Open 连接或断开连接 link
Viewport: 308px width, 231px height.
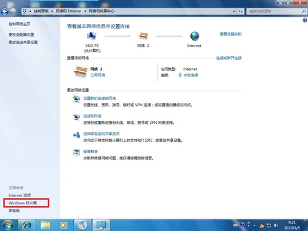[x=229, y=58]
